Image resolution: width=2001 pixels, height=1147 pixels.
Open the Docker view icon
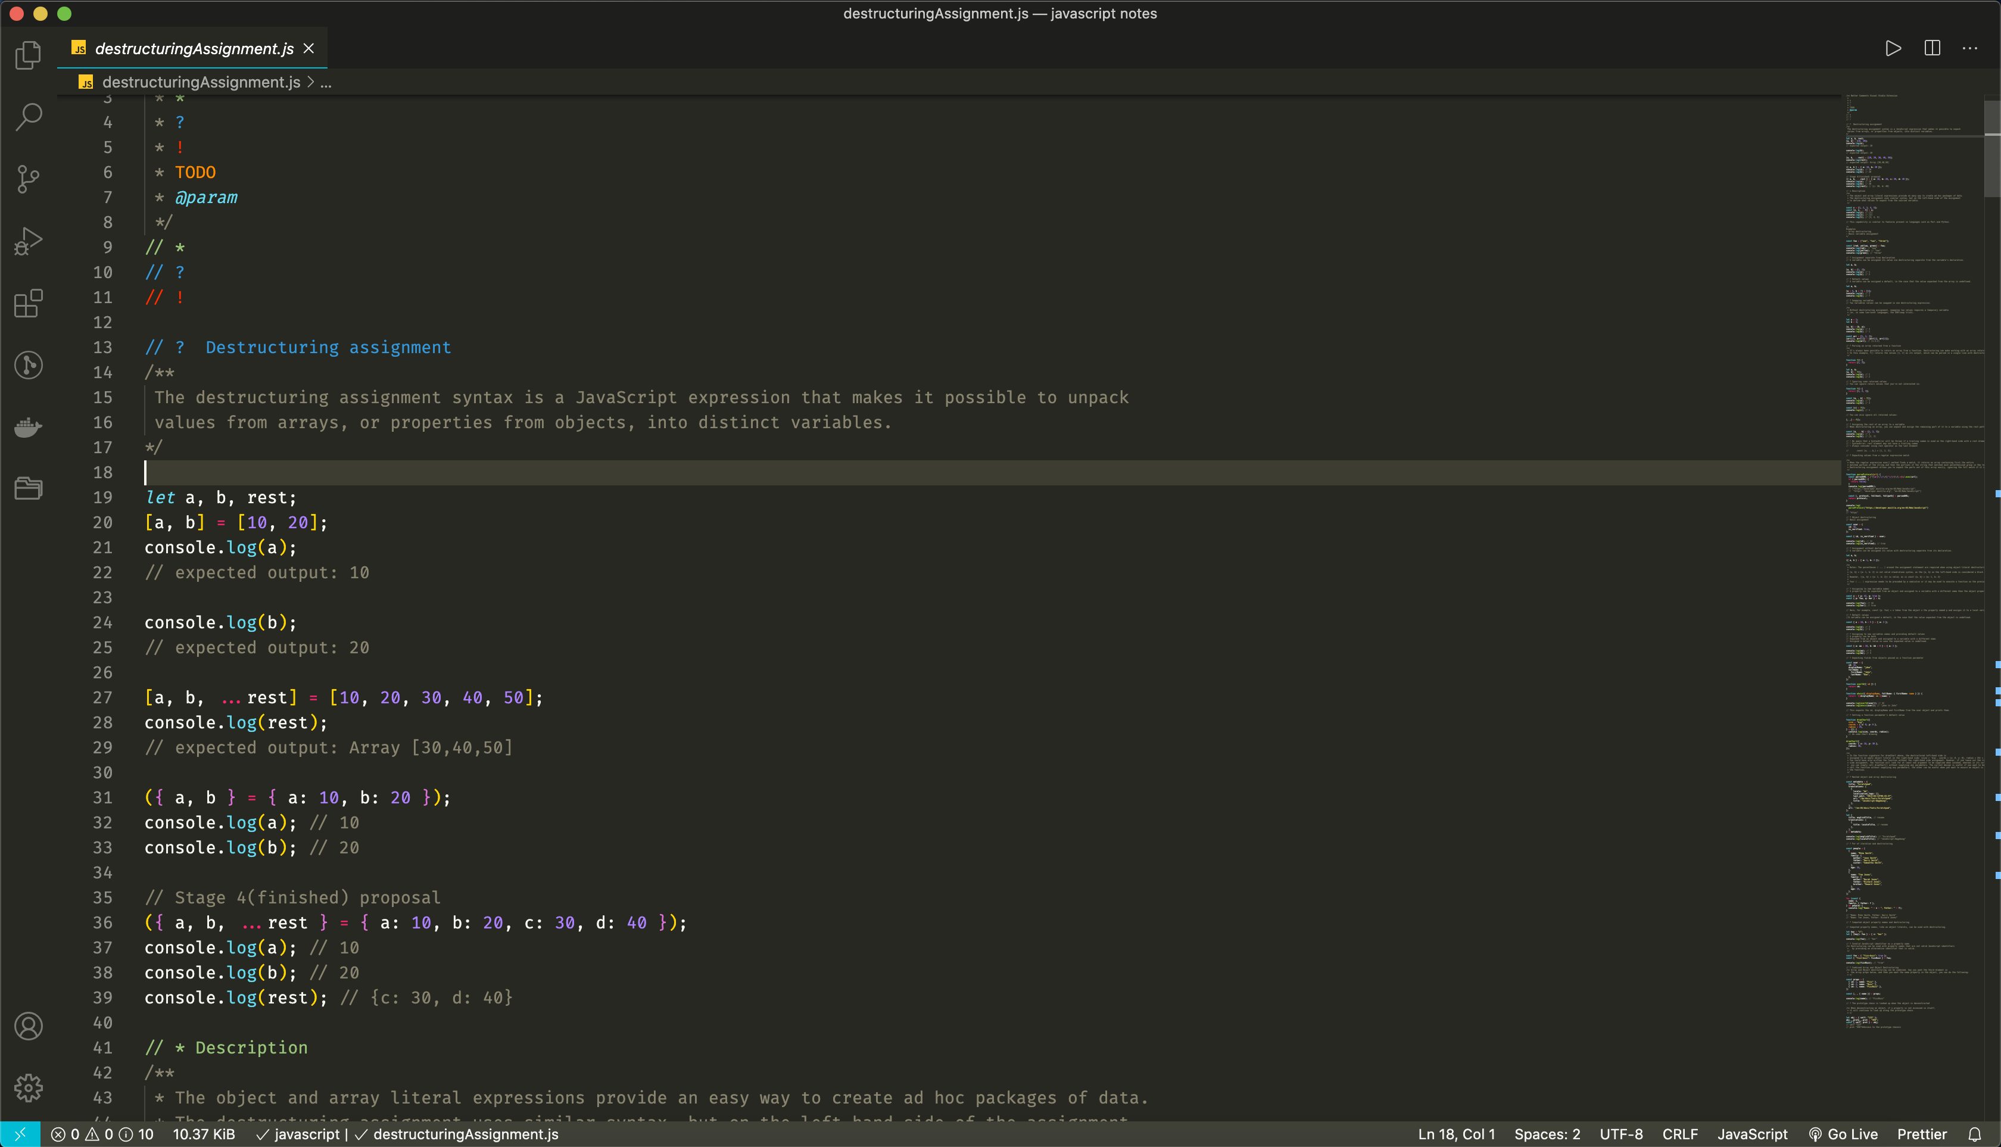(29, 427)
